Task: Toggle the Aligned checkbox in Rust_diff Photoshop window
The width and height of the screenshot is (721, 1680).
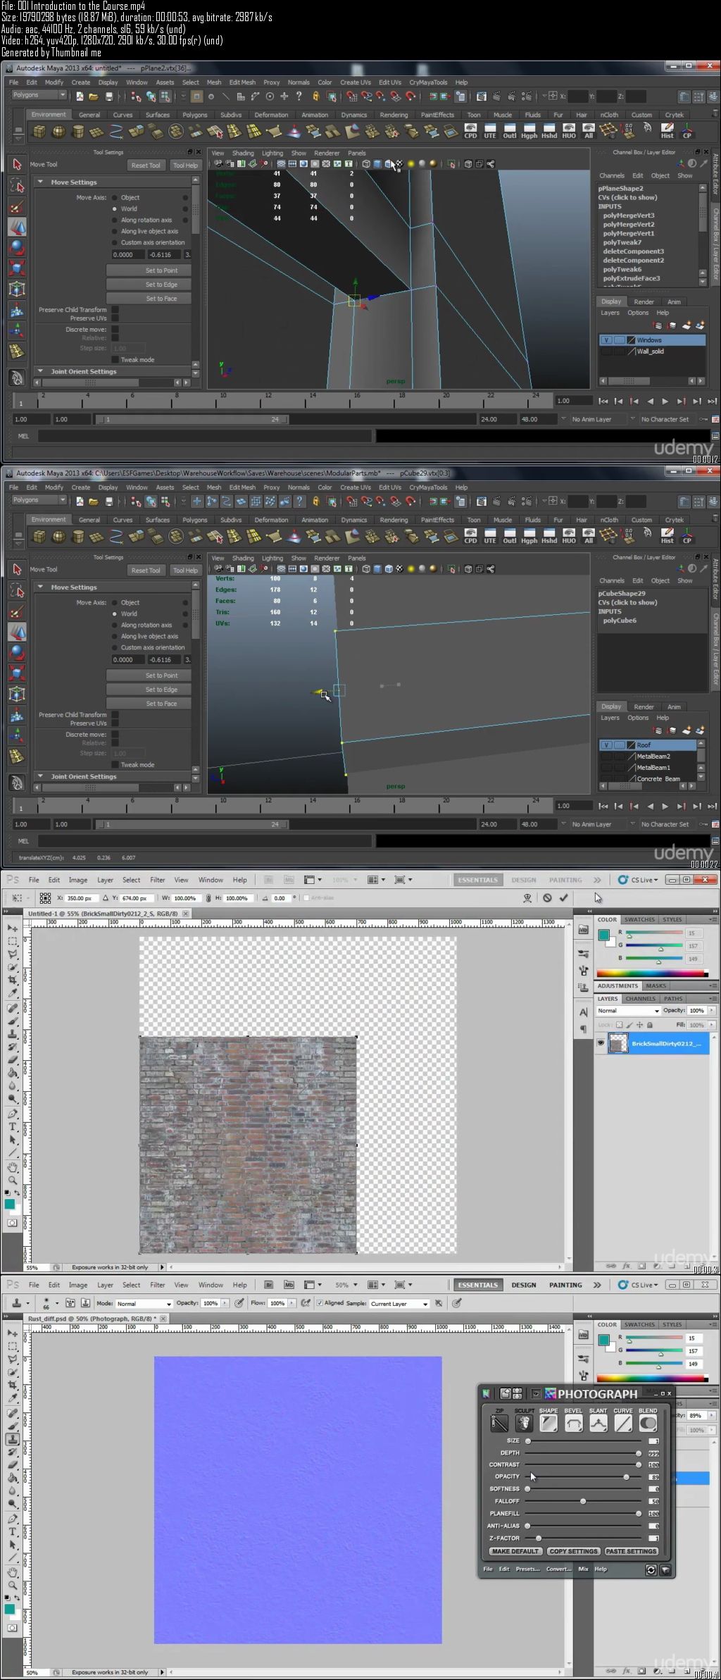Action: point(320,1303)
